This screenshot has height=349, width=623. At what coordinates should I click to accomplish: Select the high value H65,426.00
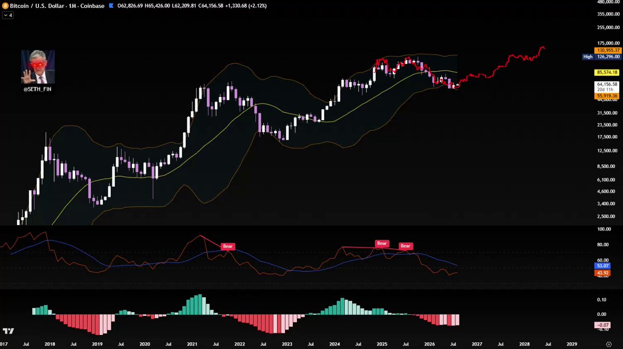[x=158, y=6]
